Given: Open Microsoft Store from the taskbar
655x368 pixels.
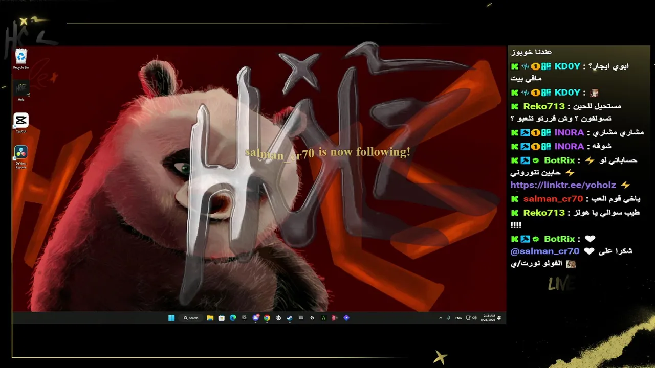Looking at the screenshot, I should pos(222,318).
